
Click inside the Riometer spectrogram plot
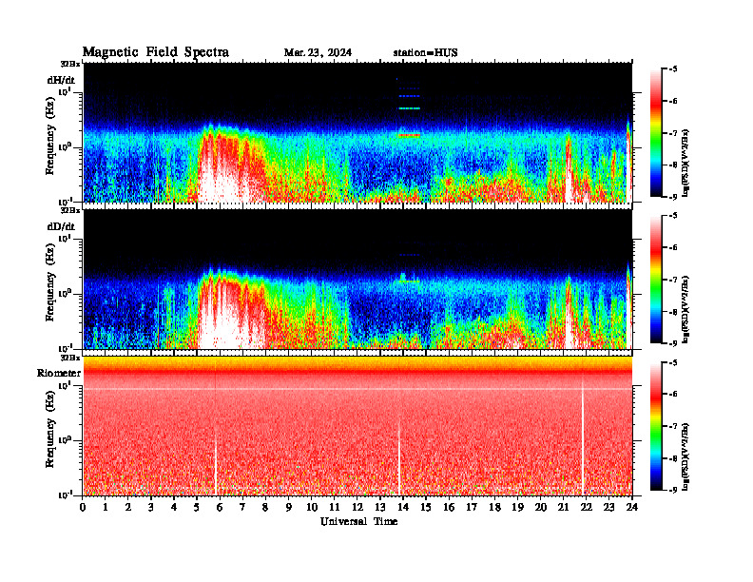357,426
